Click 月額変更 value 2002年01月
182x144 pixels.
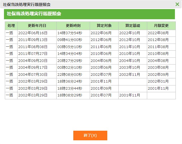pyautogui.click(x=158, y=81)
